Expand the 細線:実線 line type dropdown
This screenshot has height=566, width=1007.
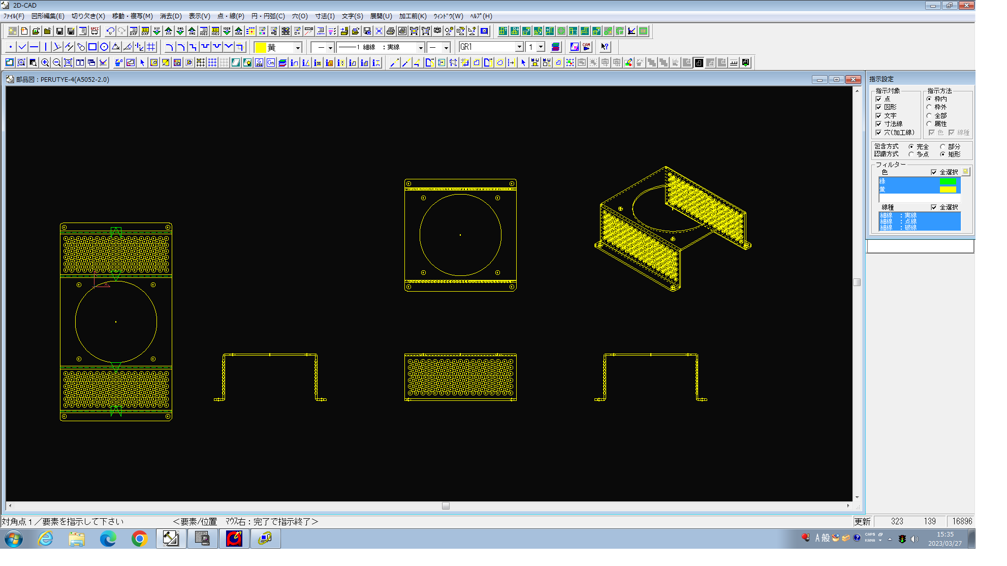click(420, 48)
